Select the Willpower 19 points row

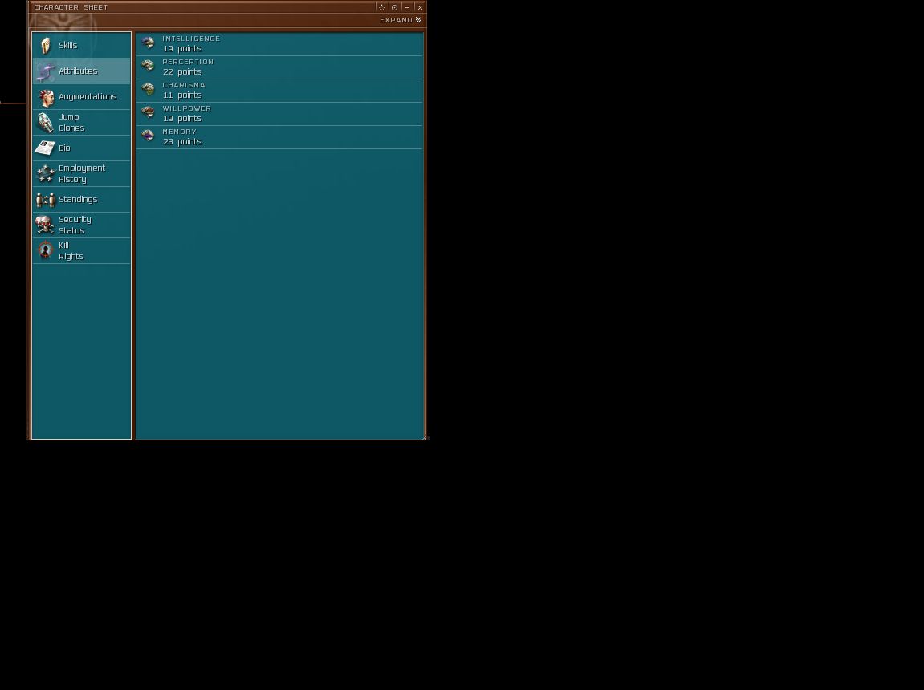(x=279, y=114)
